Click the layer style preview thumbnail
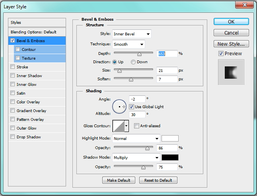This screenshot has height=196, width=257. pyautogui.click(x=231, y=72)
